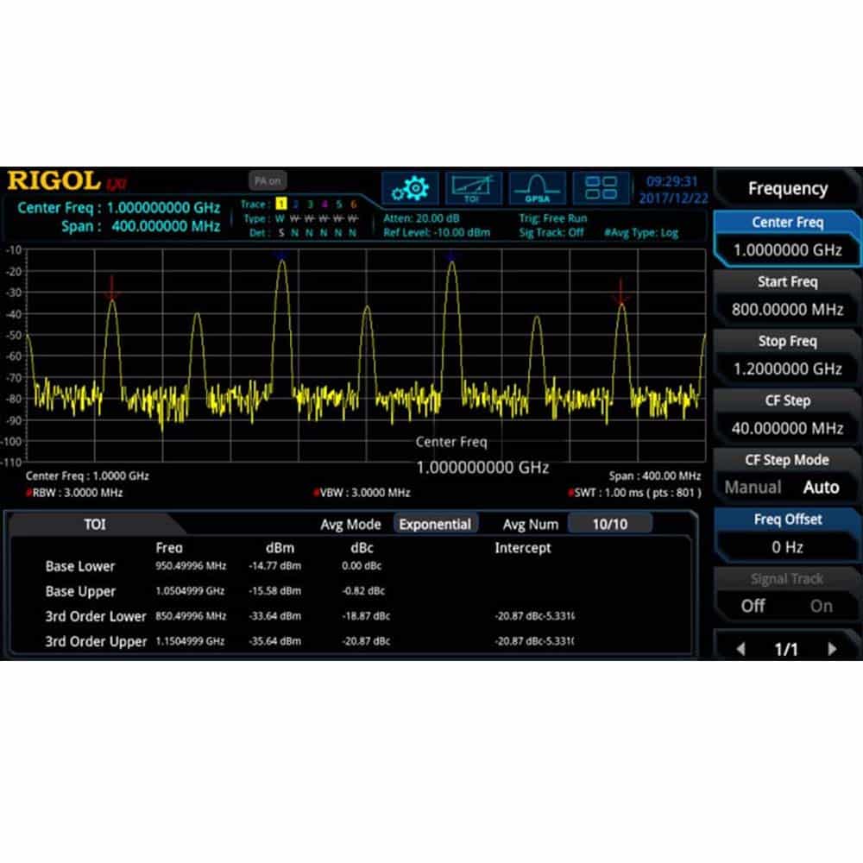Open the Stop Freq softkey

click(x=788, y=356)
